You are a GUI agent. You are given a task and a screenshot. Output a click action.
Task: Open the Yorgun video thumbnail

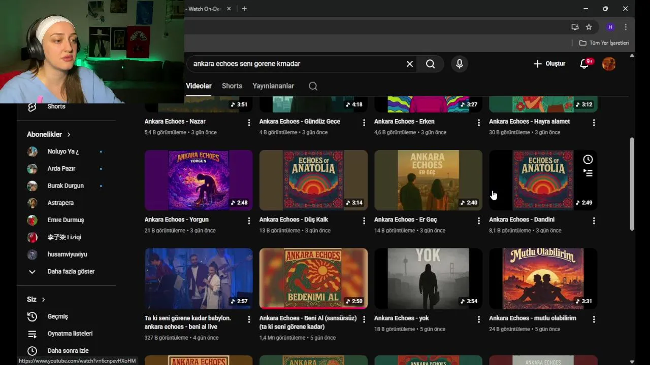[x=199, y=180]
